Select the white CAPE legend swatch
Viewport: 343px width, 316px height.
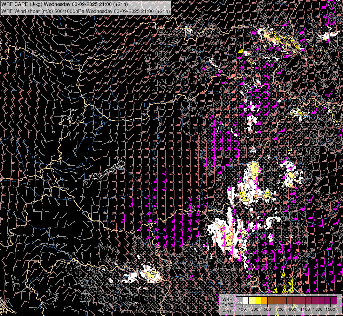coord(246,301)
